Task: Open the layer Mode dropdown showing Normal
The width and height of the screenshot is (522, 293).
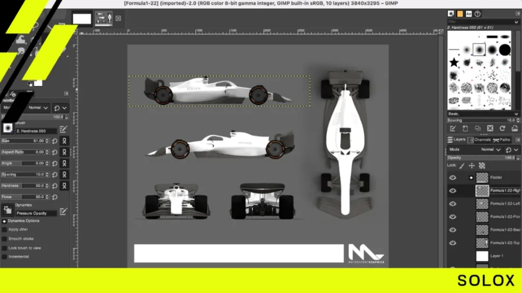Action: point(490,150)
